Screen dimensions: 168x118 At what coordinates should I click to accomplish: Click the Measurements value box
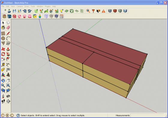click(x=147, y=115)
